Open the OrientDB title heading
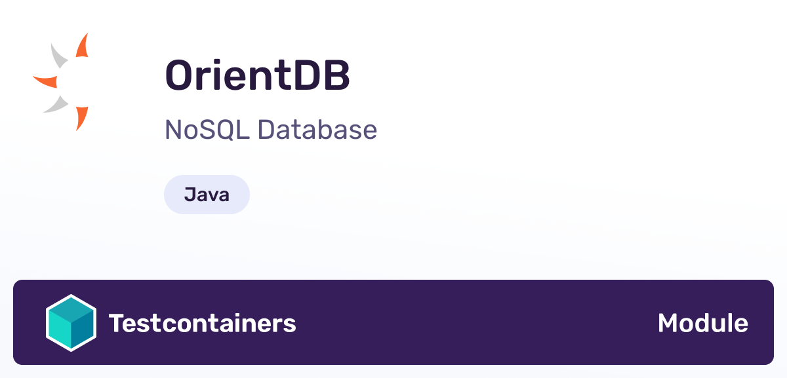The height and width of the screenshot is (378, 787). pyautogui.click(x=258, y=75)
